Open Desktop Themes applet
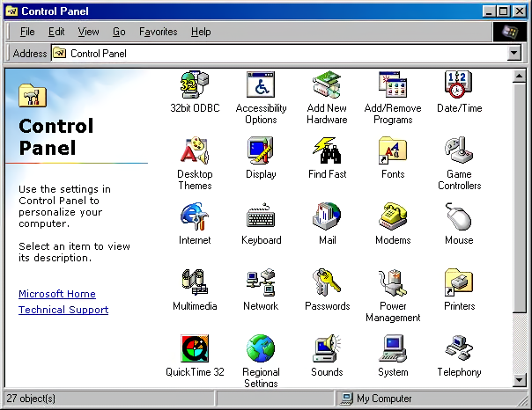The width and height of the screenshot is (532, 410). 195,152
